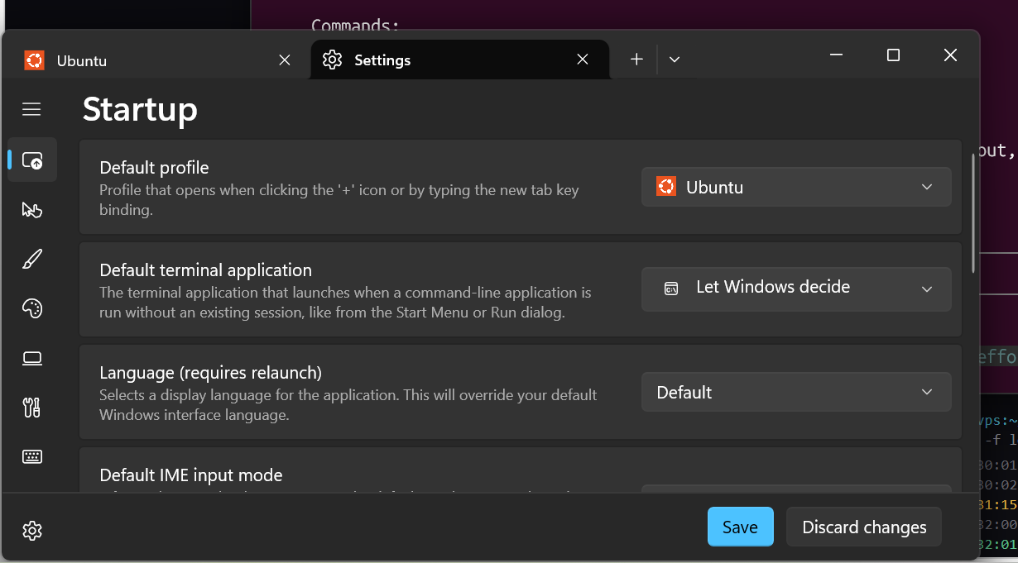1018x563 pixels.
Task: Click the Compatibility tools icon
Action: tap(31, 408)
